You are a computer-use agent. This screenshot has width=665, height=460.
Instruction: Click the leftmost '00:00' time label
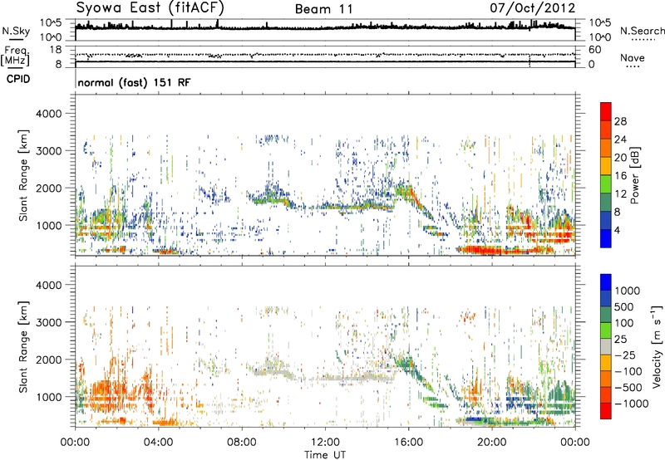pos(75,443)
